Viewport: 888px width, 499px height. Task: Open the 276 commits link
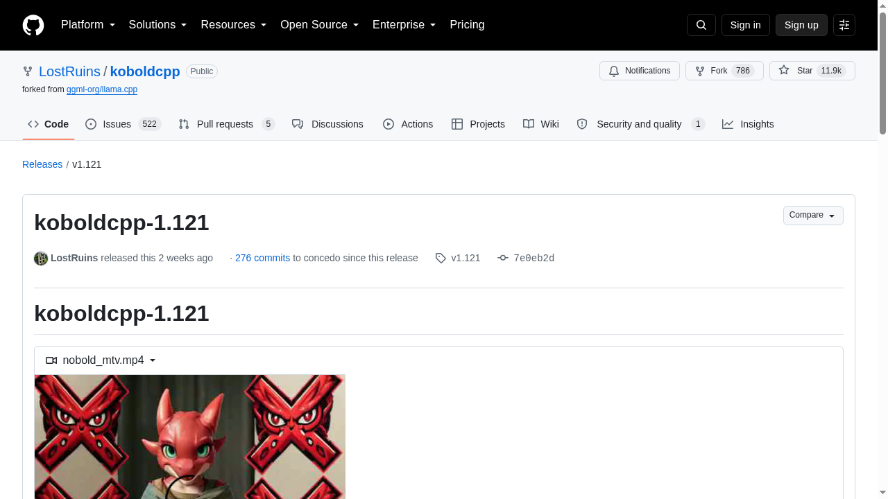pyautogui.click(x=262, y=258)
